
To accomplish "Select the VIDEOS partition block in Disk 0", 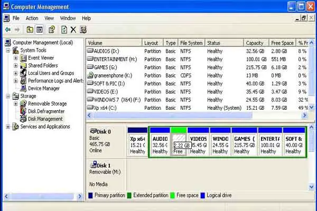I will tap(198, 141).
